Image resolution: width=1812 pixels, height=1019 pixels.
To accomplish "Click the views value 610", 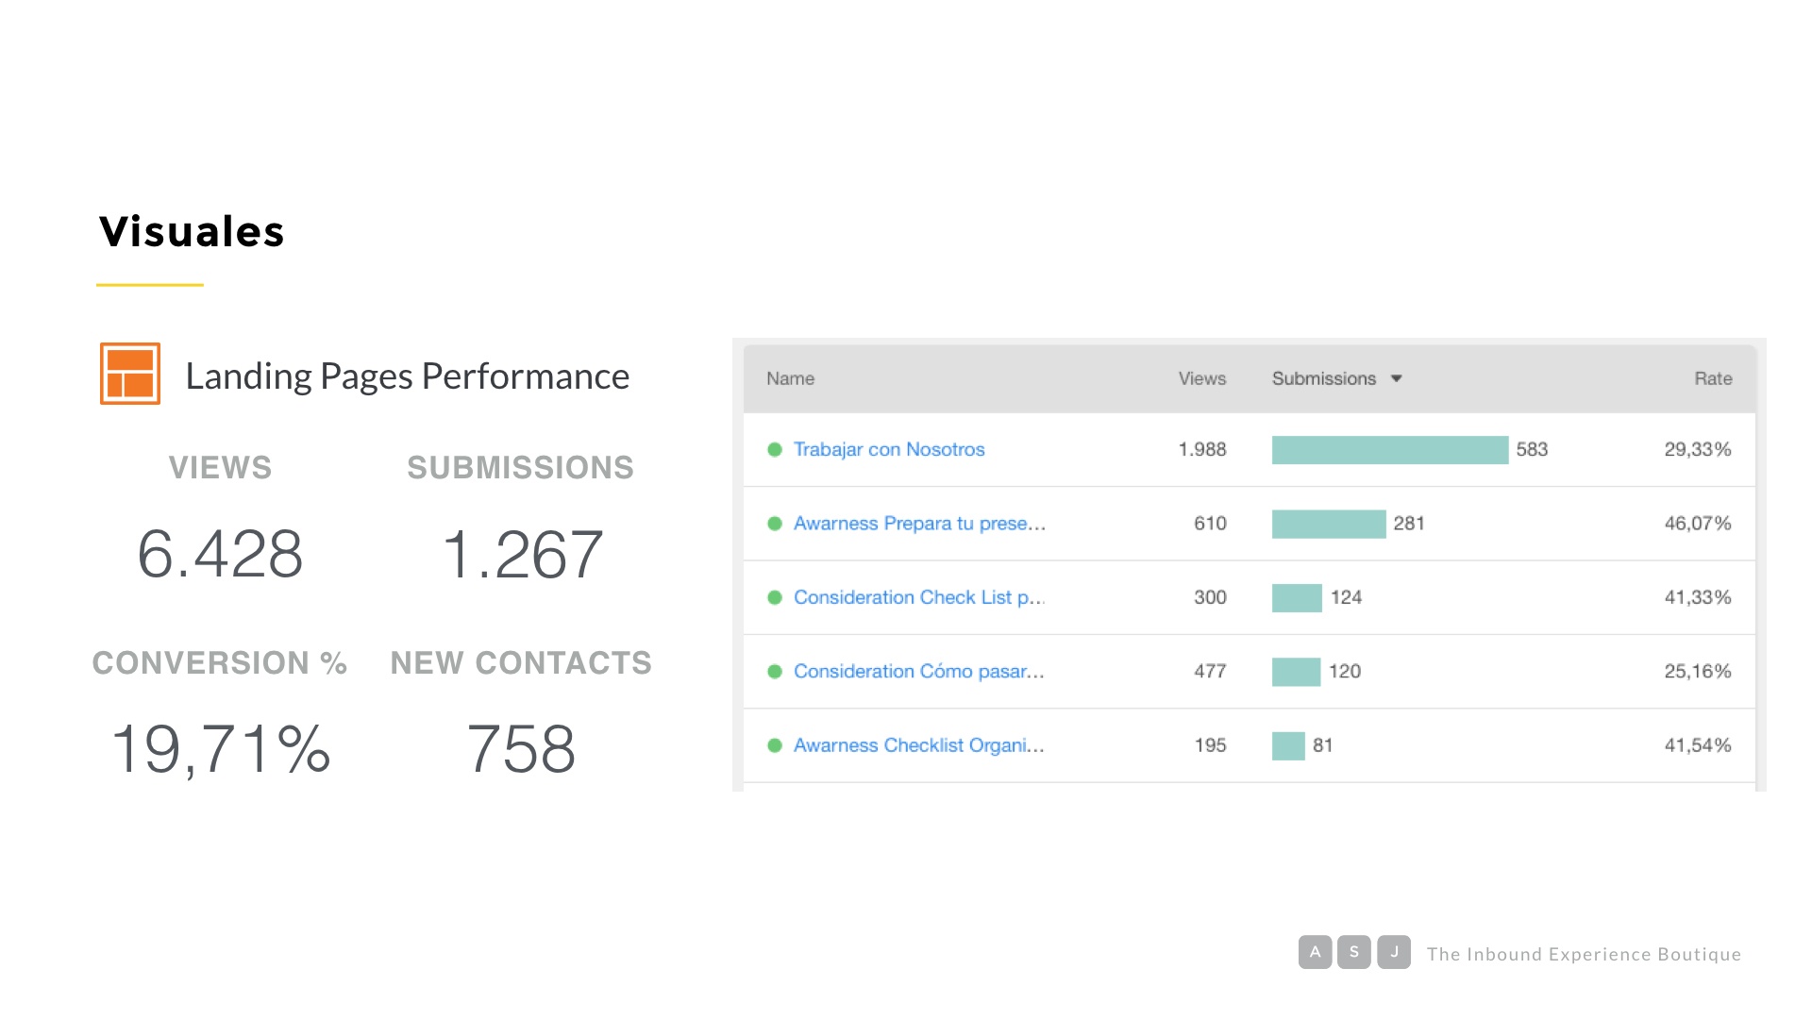I will [1210, 523].
